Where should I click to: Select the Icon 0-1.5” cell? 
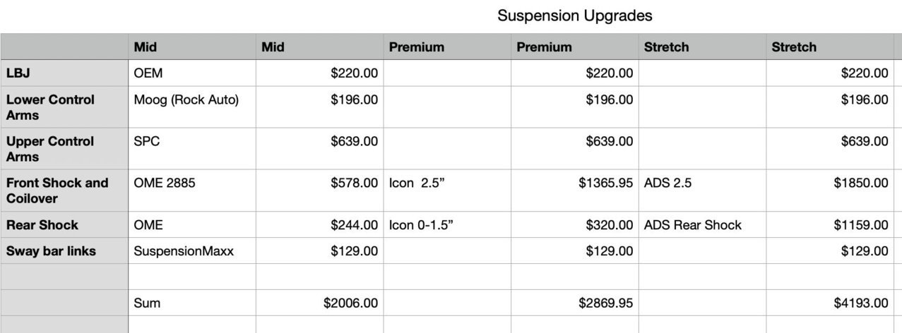[447, 225]
